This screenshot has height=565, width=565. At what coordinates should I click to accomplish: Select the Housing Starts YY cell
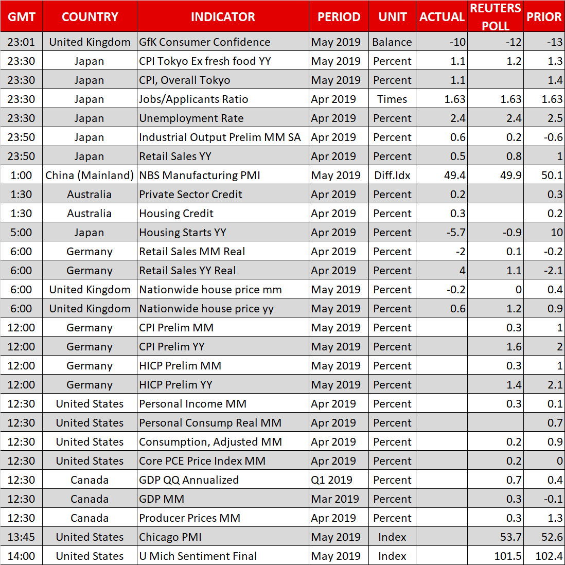(223, 233)
